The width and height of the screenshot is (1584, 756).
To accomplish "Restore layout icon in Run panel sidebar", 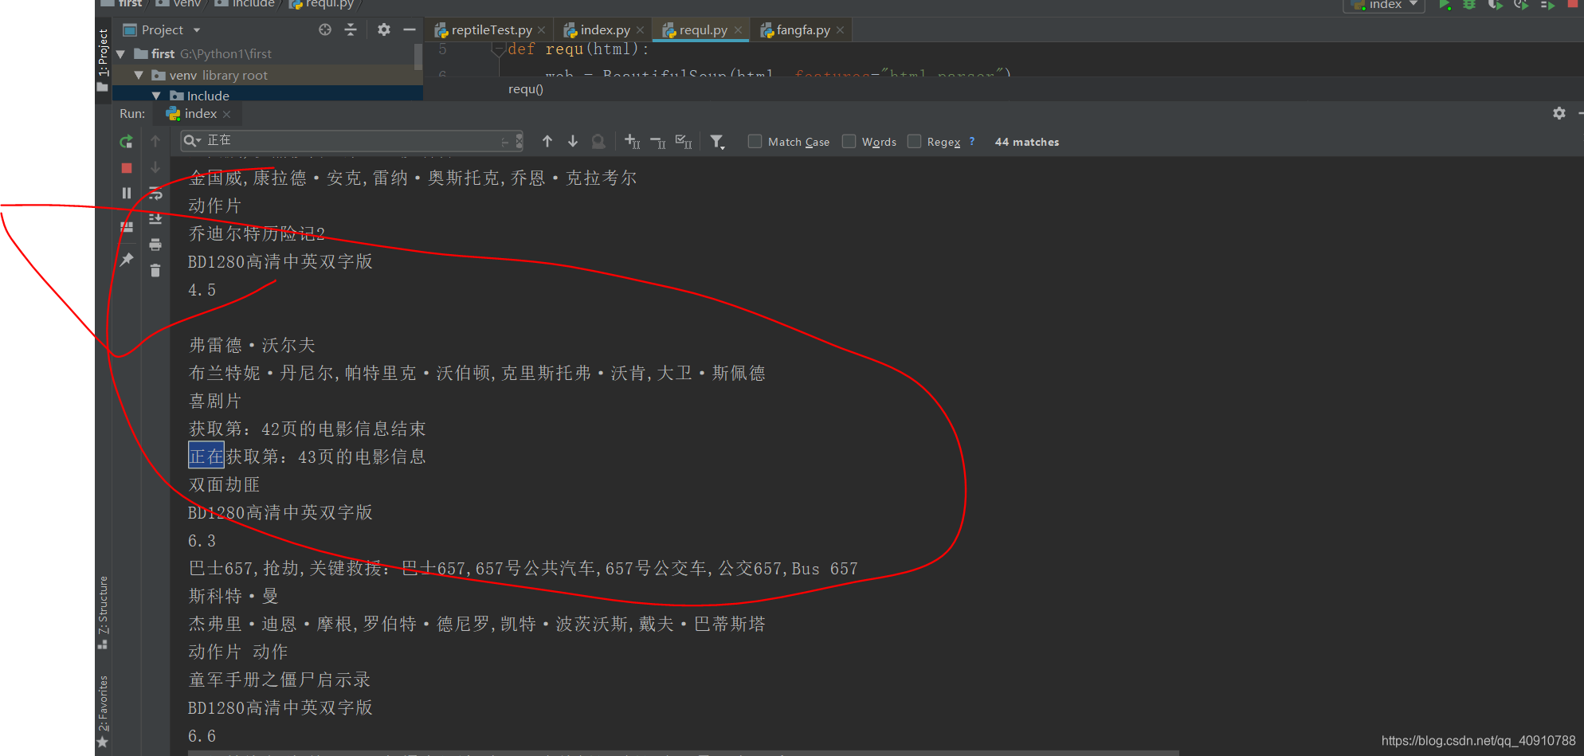I will pos(126,227).
